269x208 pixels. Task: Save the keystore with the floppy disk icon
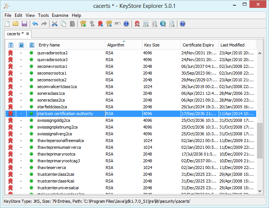point(24,24)
